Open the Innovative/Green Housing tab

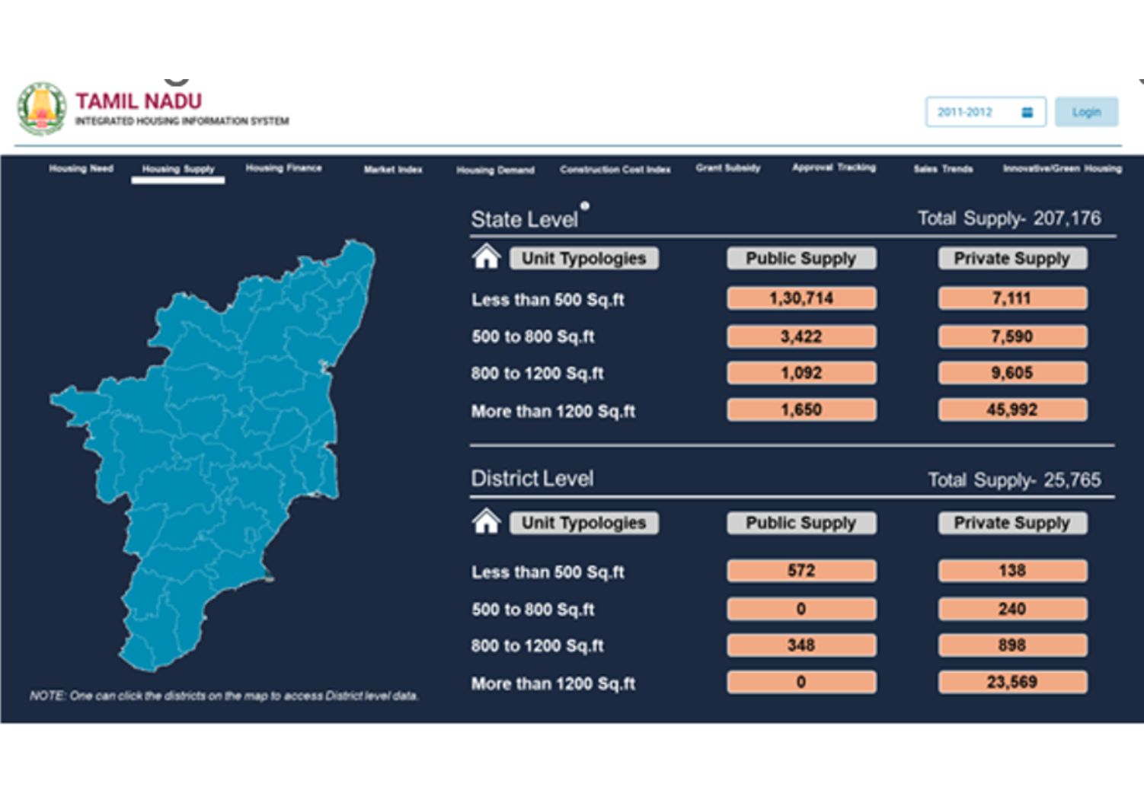click(x=1062, y=169)
